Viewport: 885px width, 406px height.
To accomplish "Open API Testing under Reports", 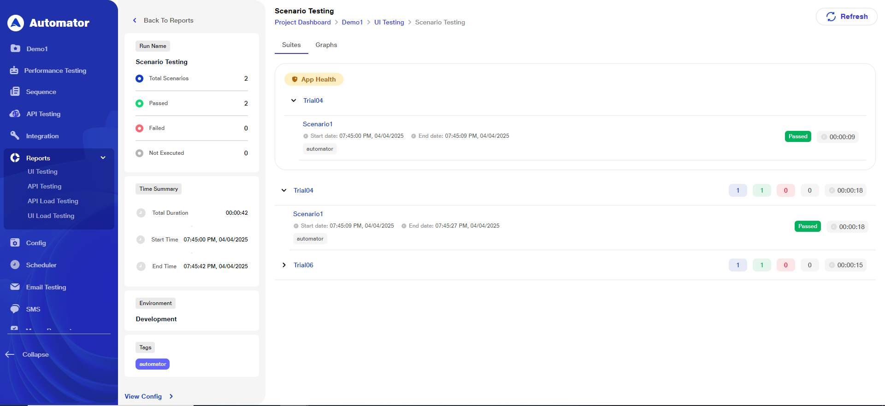I will (44, 186).
